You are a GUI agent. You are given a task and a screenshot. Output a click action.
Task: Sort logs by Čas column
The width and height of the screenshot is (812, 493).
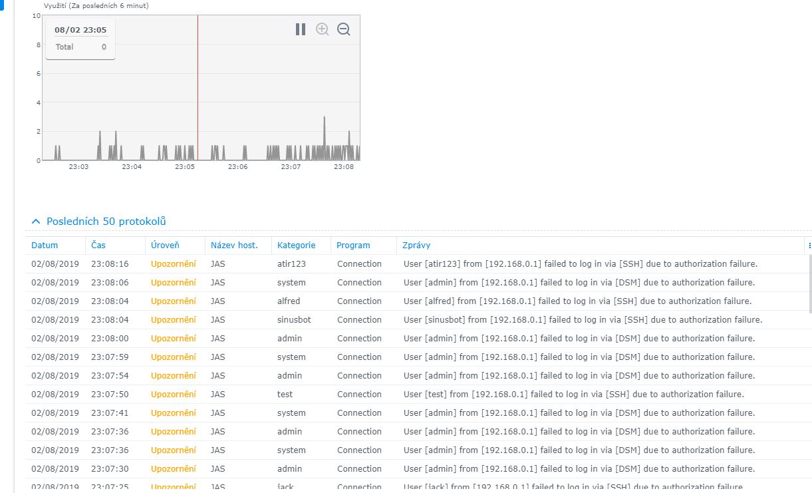point(98,246)
